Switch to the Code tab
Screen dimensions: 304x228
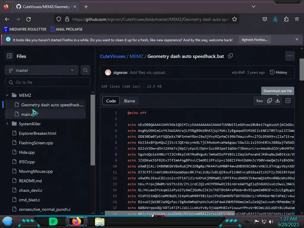(111, 101)
